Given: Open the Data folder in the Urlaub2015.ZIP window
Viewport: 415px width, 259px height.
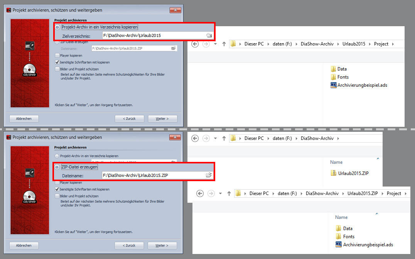Looking at the screenshot, I should (x=348, y=229).
